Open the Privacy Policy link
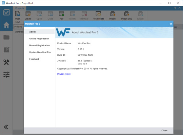 coord(64,74)
